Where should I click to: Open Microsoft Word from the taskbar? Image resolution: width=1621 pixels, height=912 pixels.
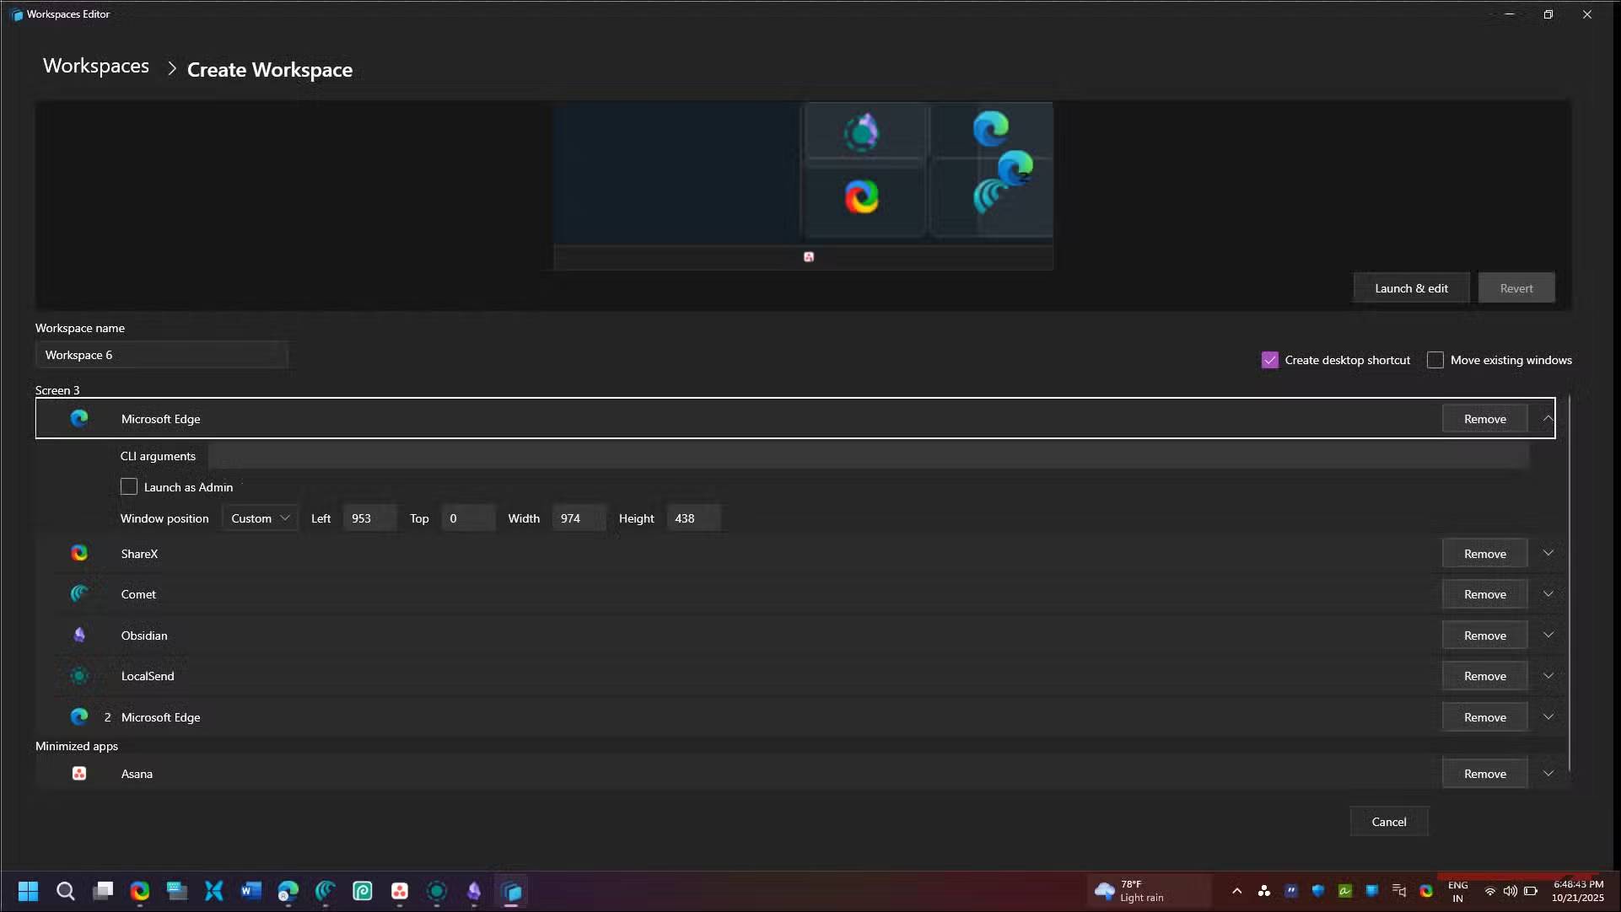[250, 891]
